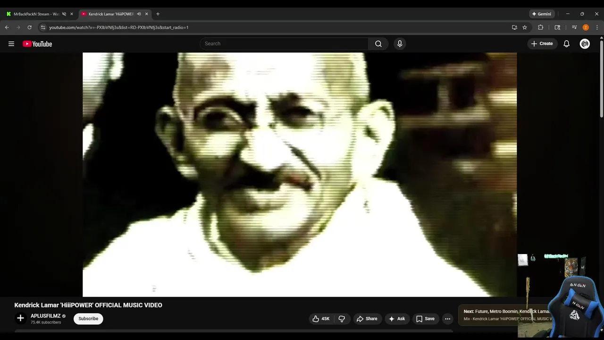The width and height of the screenshot is (604, 340).
Task: Open media controls toolbar icon
Action: point(574,27)
